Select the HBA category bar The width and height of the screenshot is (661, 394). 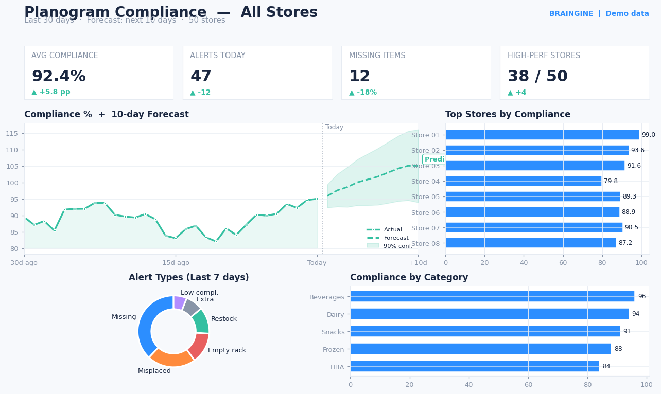pyautogui.click(x=475, y=366)
